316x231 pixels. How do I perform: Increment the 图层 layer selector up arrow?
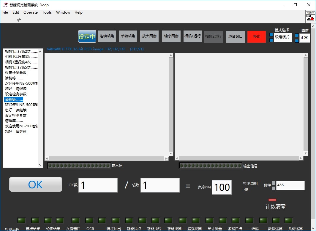[x=297, y=35]
